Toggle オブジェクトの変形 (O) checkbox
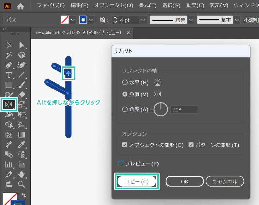This screenshot has width=259, height=205. click(125, 145)
